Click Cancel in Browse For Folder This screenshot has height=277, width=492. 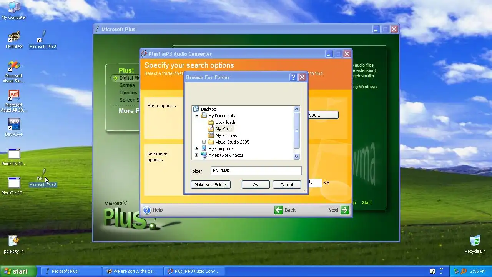[x=286, y=185]
